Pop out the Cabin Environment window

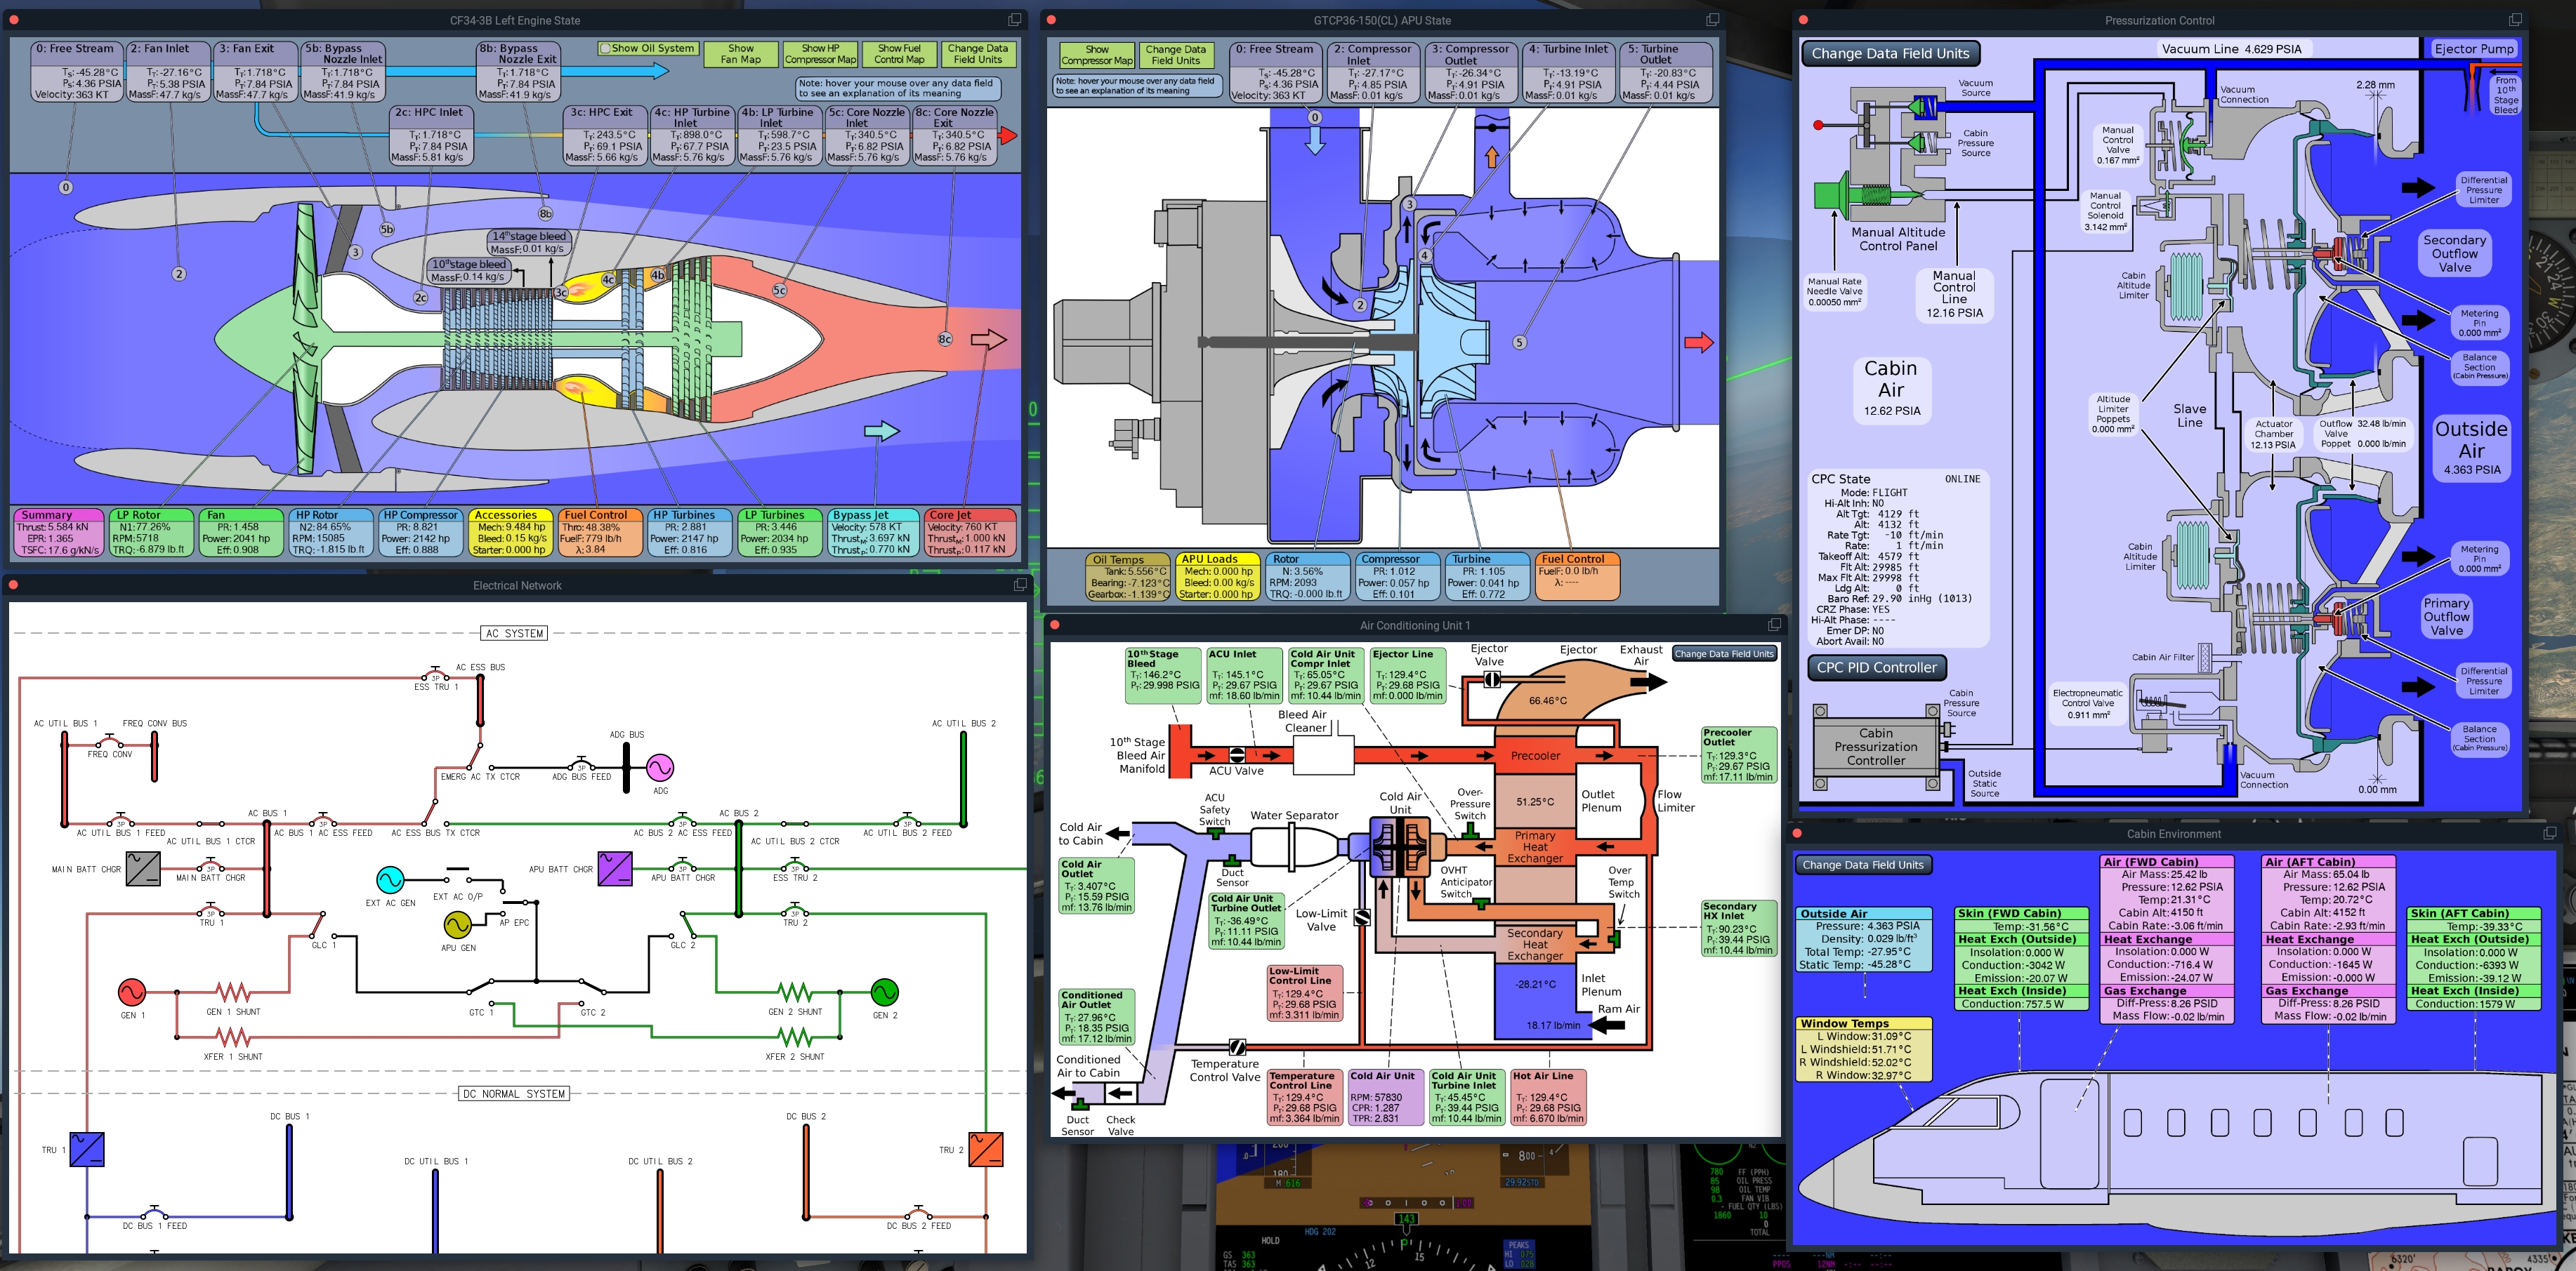(x=2549, y=833)
